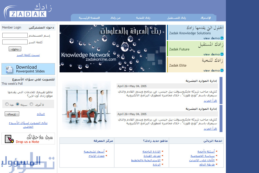
Task: Click the خدمة الزبائن column header
Action: [213, 141]
